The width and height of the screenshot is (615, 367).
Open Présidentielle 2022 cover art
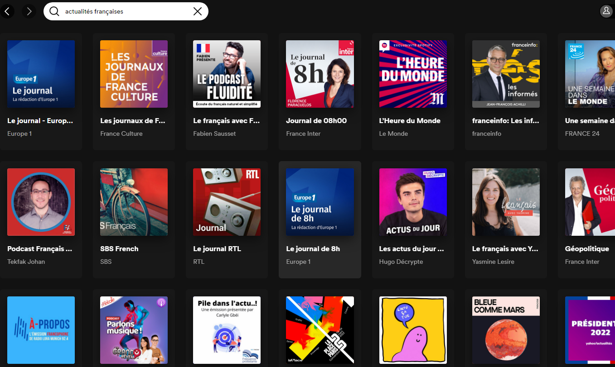[x=590, y=330]
